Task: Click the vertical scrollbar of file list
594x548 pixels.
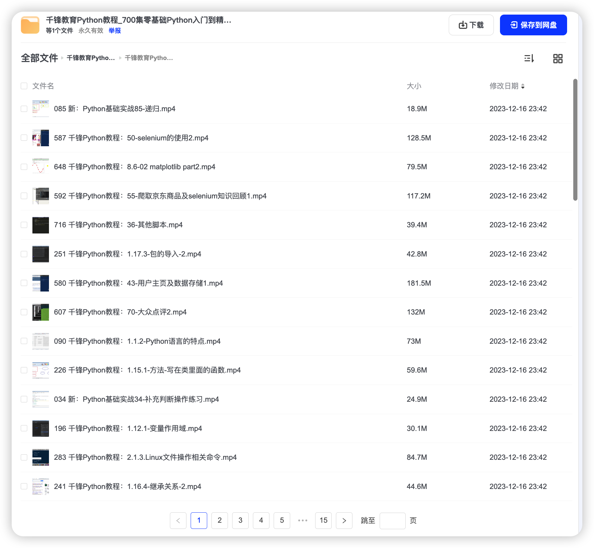Action: [x=575, y=140]
